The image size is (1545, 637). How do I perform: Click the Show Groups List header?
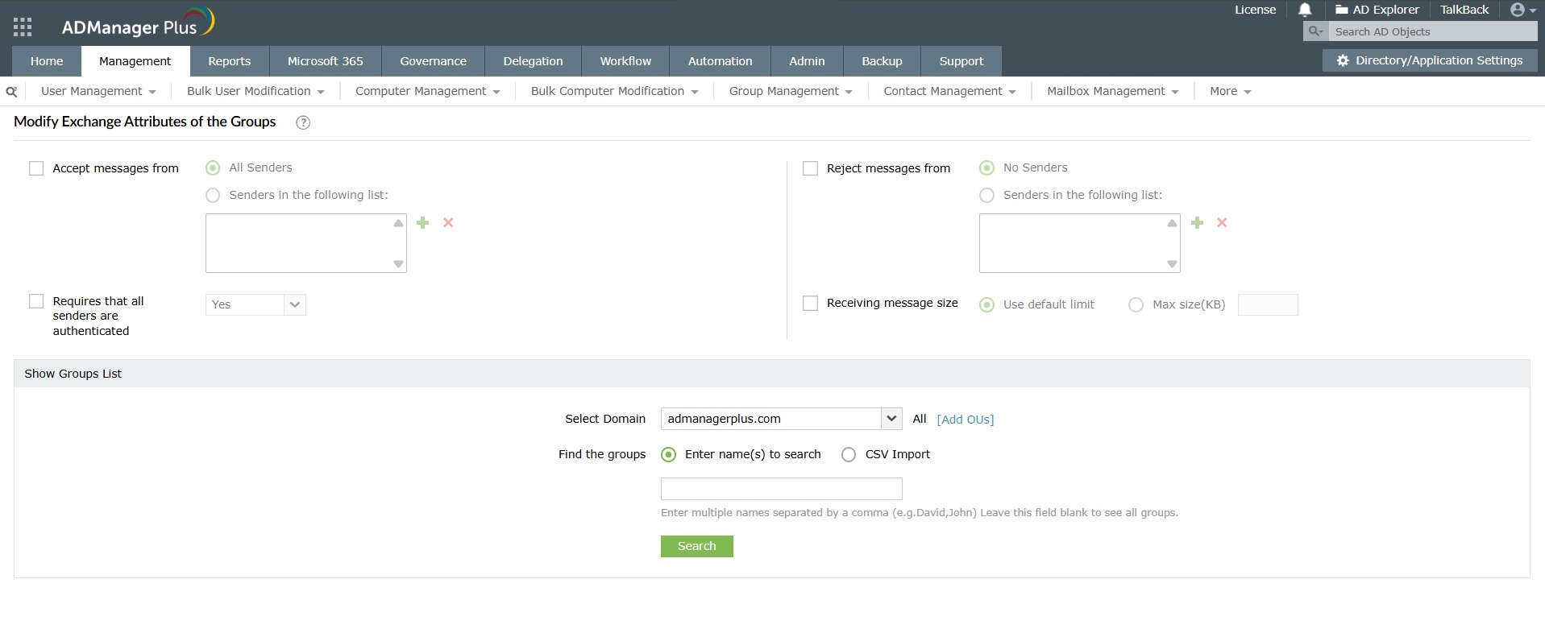771,374
